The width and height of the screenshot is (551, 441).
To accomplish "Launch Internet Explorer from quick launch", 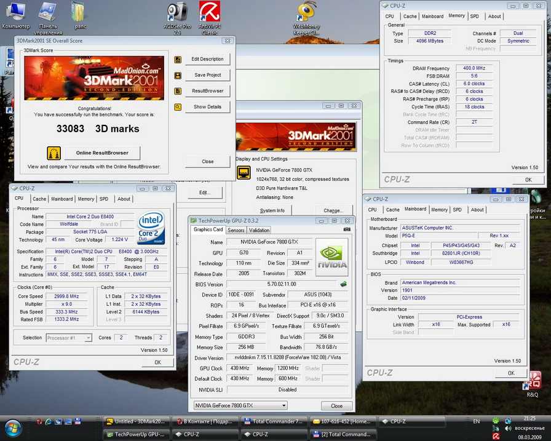I will pyautogui.click(x=49, y=421).
